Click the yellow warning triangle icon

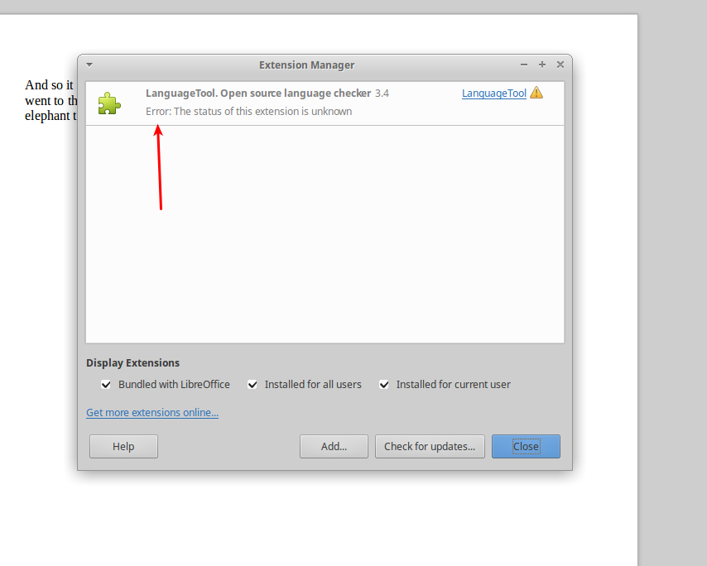pos(536,93)
